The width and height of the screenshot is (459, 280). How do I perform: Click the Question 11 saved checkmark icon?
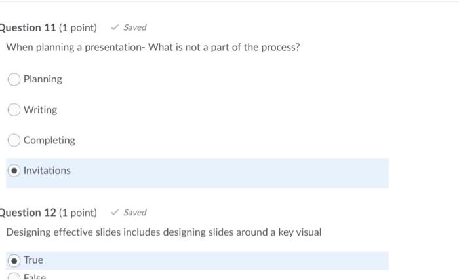click(x=115, y=27)
